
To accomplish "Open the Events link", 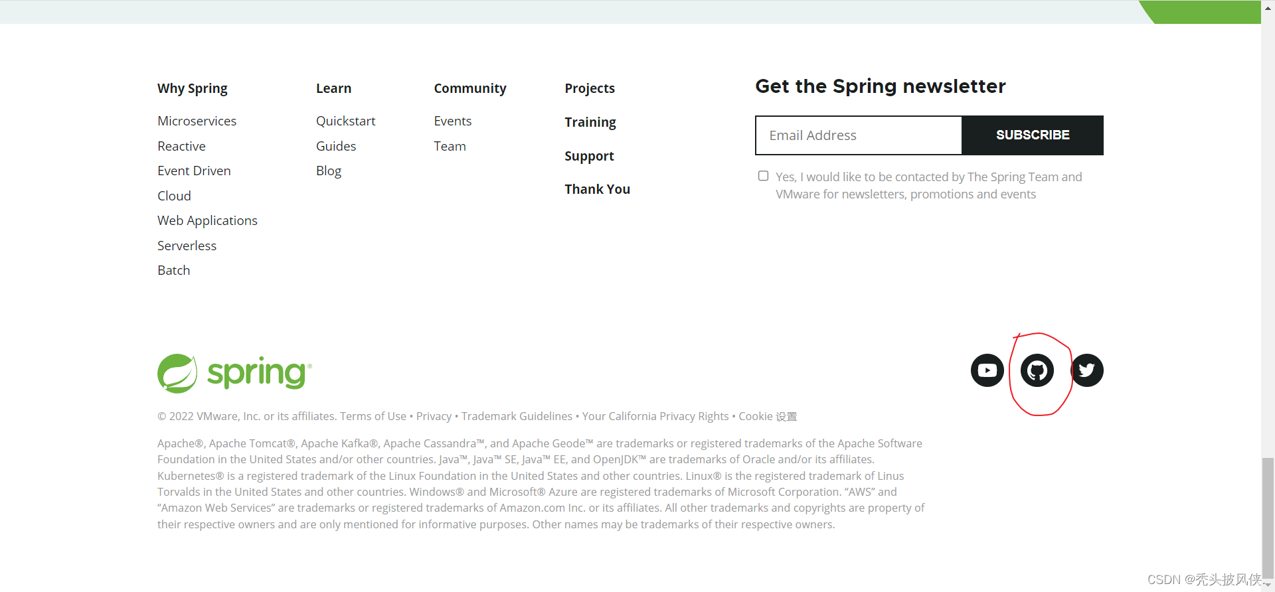I will (453, 121).
